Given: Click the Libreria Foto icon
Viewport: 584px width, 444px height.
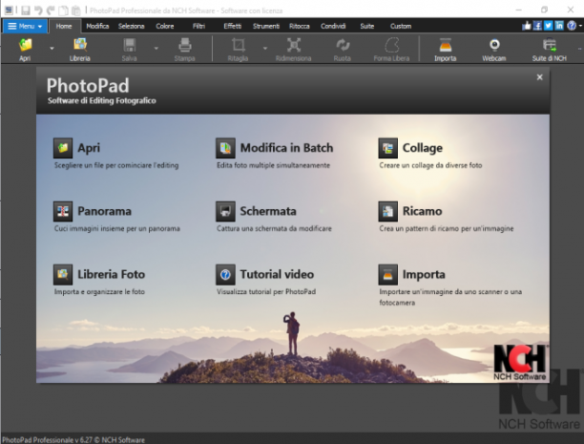Looking at the screenshot, I should pos(63,274).
